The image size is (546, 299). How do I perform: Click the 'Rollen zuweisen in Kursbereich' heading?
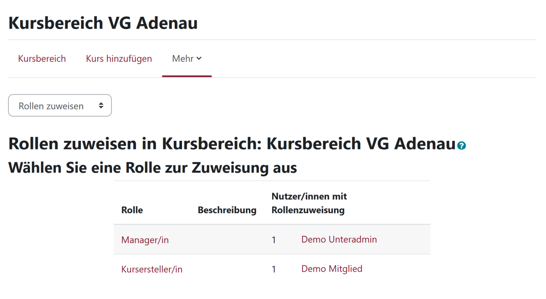click(x=232, y=144)
